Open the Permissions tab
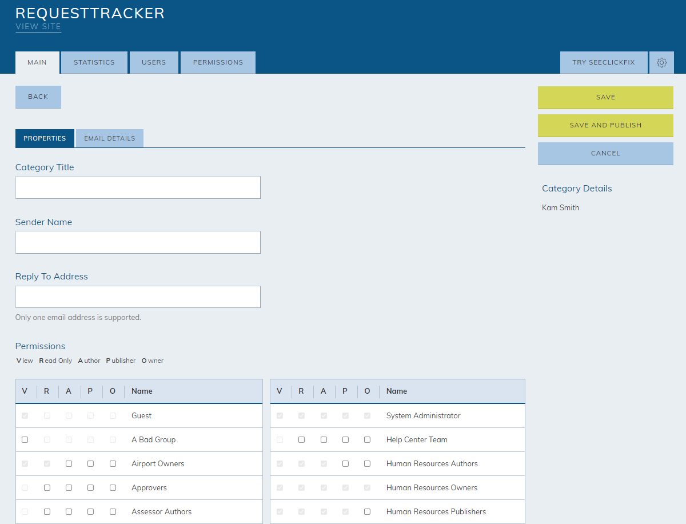The image size is (686, 524). coord(218,62)
